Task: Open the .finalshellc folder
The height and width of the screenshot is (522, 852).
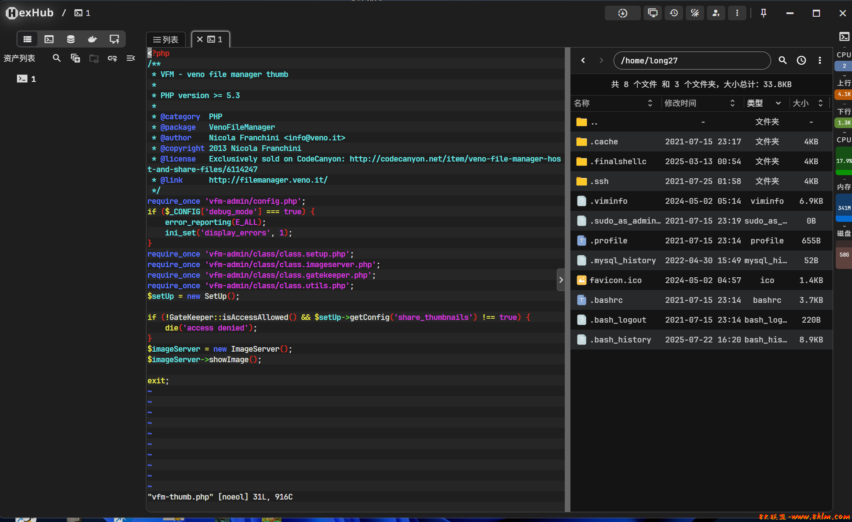Action: pyautogui.click(x=701, y=162)
